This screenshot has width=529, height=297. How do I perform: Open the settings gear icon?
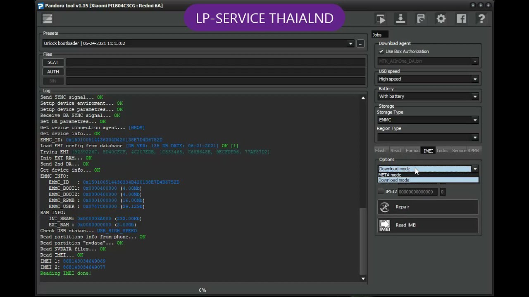coord(441,19)
